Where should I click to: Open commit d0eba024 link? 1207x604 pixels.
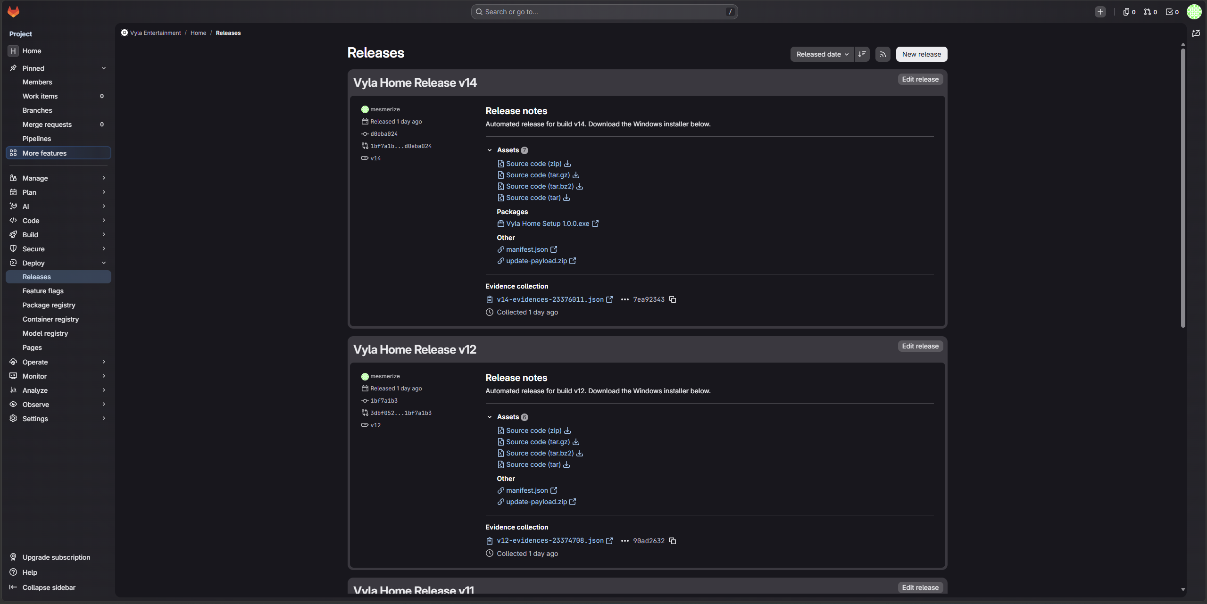(384, 134)
